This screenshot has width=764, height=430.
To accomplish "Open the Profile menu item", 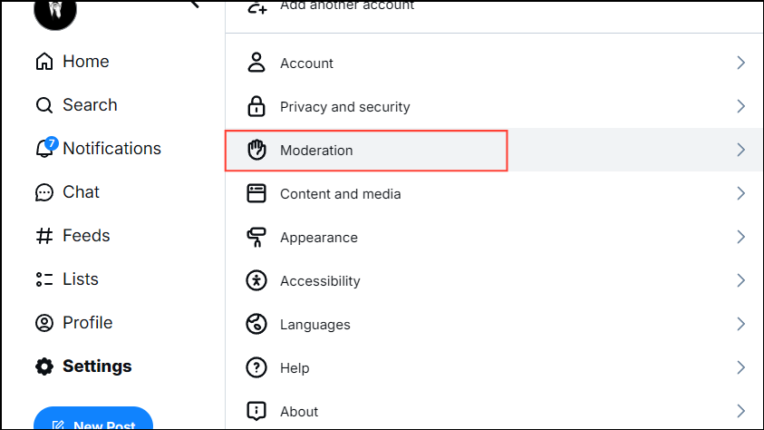I will click(x=87, y=323).
